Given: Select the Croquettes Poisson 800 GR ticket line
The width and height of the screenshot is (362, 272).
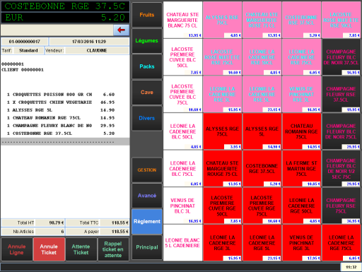Looking at the screenshot, I should click(x=61, y=95).
